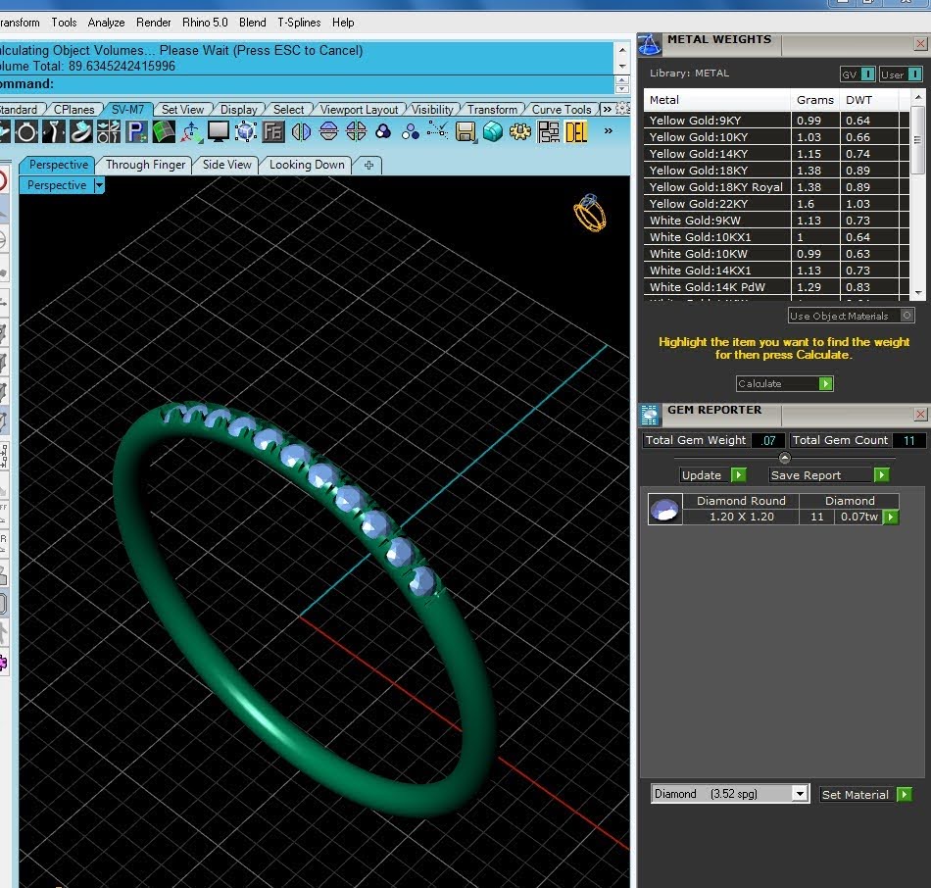Close the Gem Reporter panel
Screen dimensions: 931x888
pyautogui.click(x=920, y=414)
